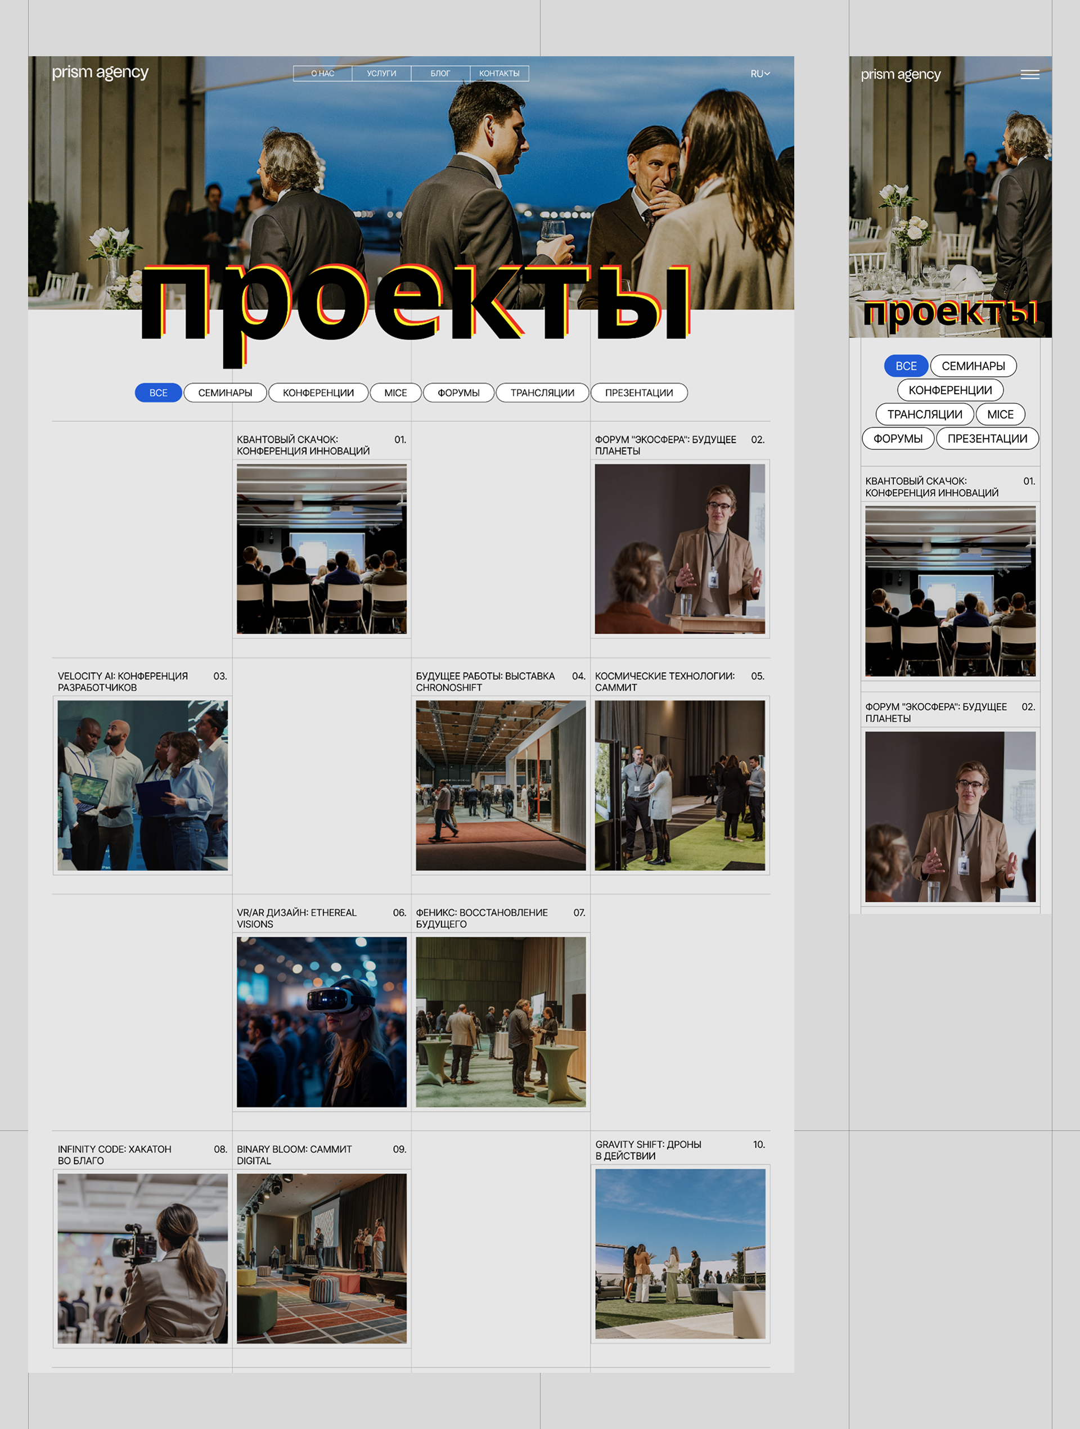Select desktop ТРАНСЛЯЦИИ filter chip
1080x1429 pixels.
click(542, 393)
